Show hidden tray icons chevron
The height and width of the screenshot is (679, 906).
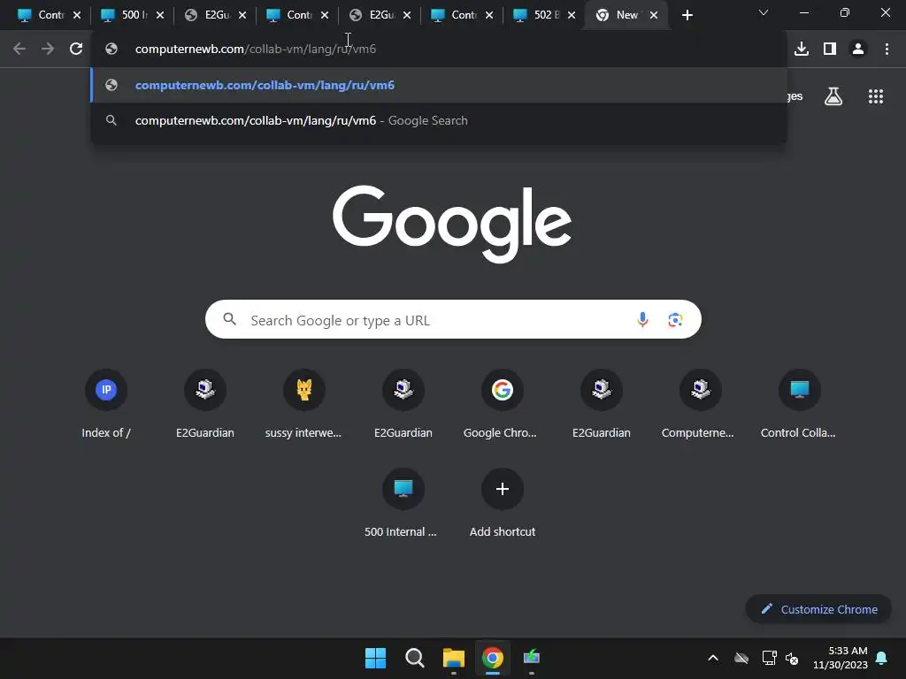click(x=713, y=658)
